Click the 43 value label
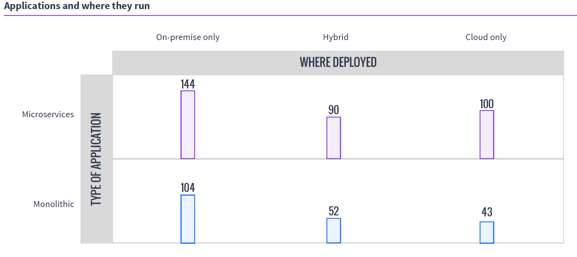Image resolution: width=577 pixels, height=257 pixels. [x=487, y=212]
